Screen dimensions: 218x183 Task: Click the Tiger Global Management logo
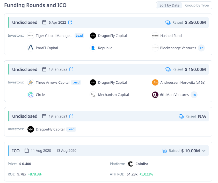coord(31,36)
